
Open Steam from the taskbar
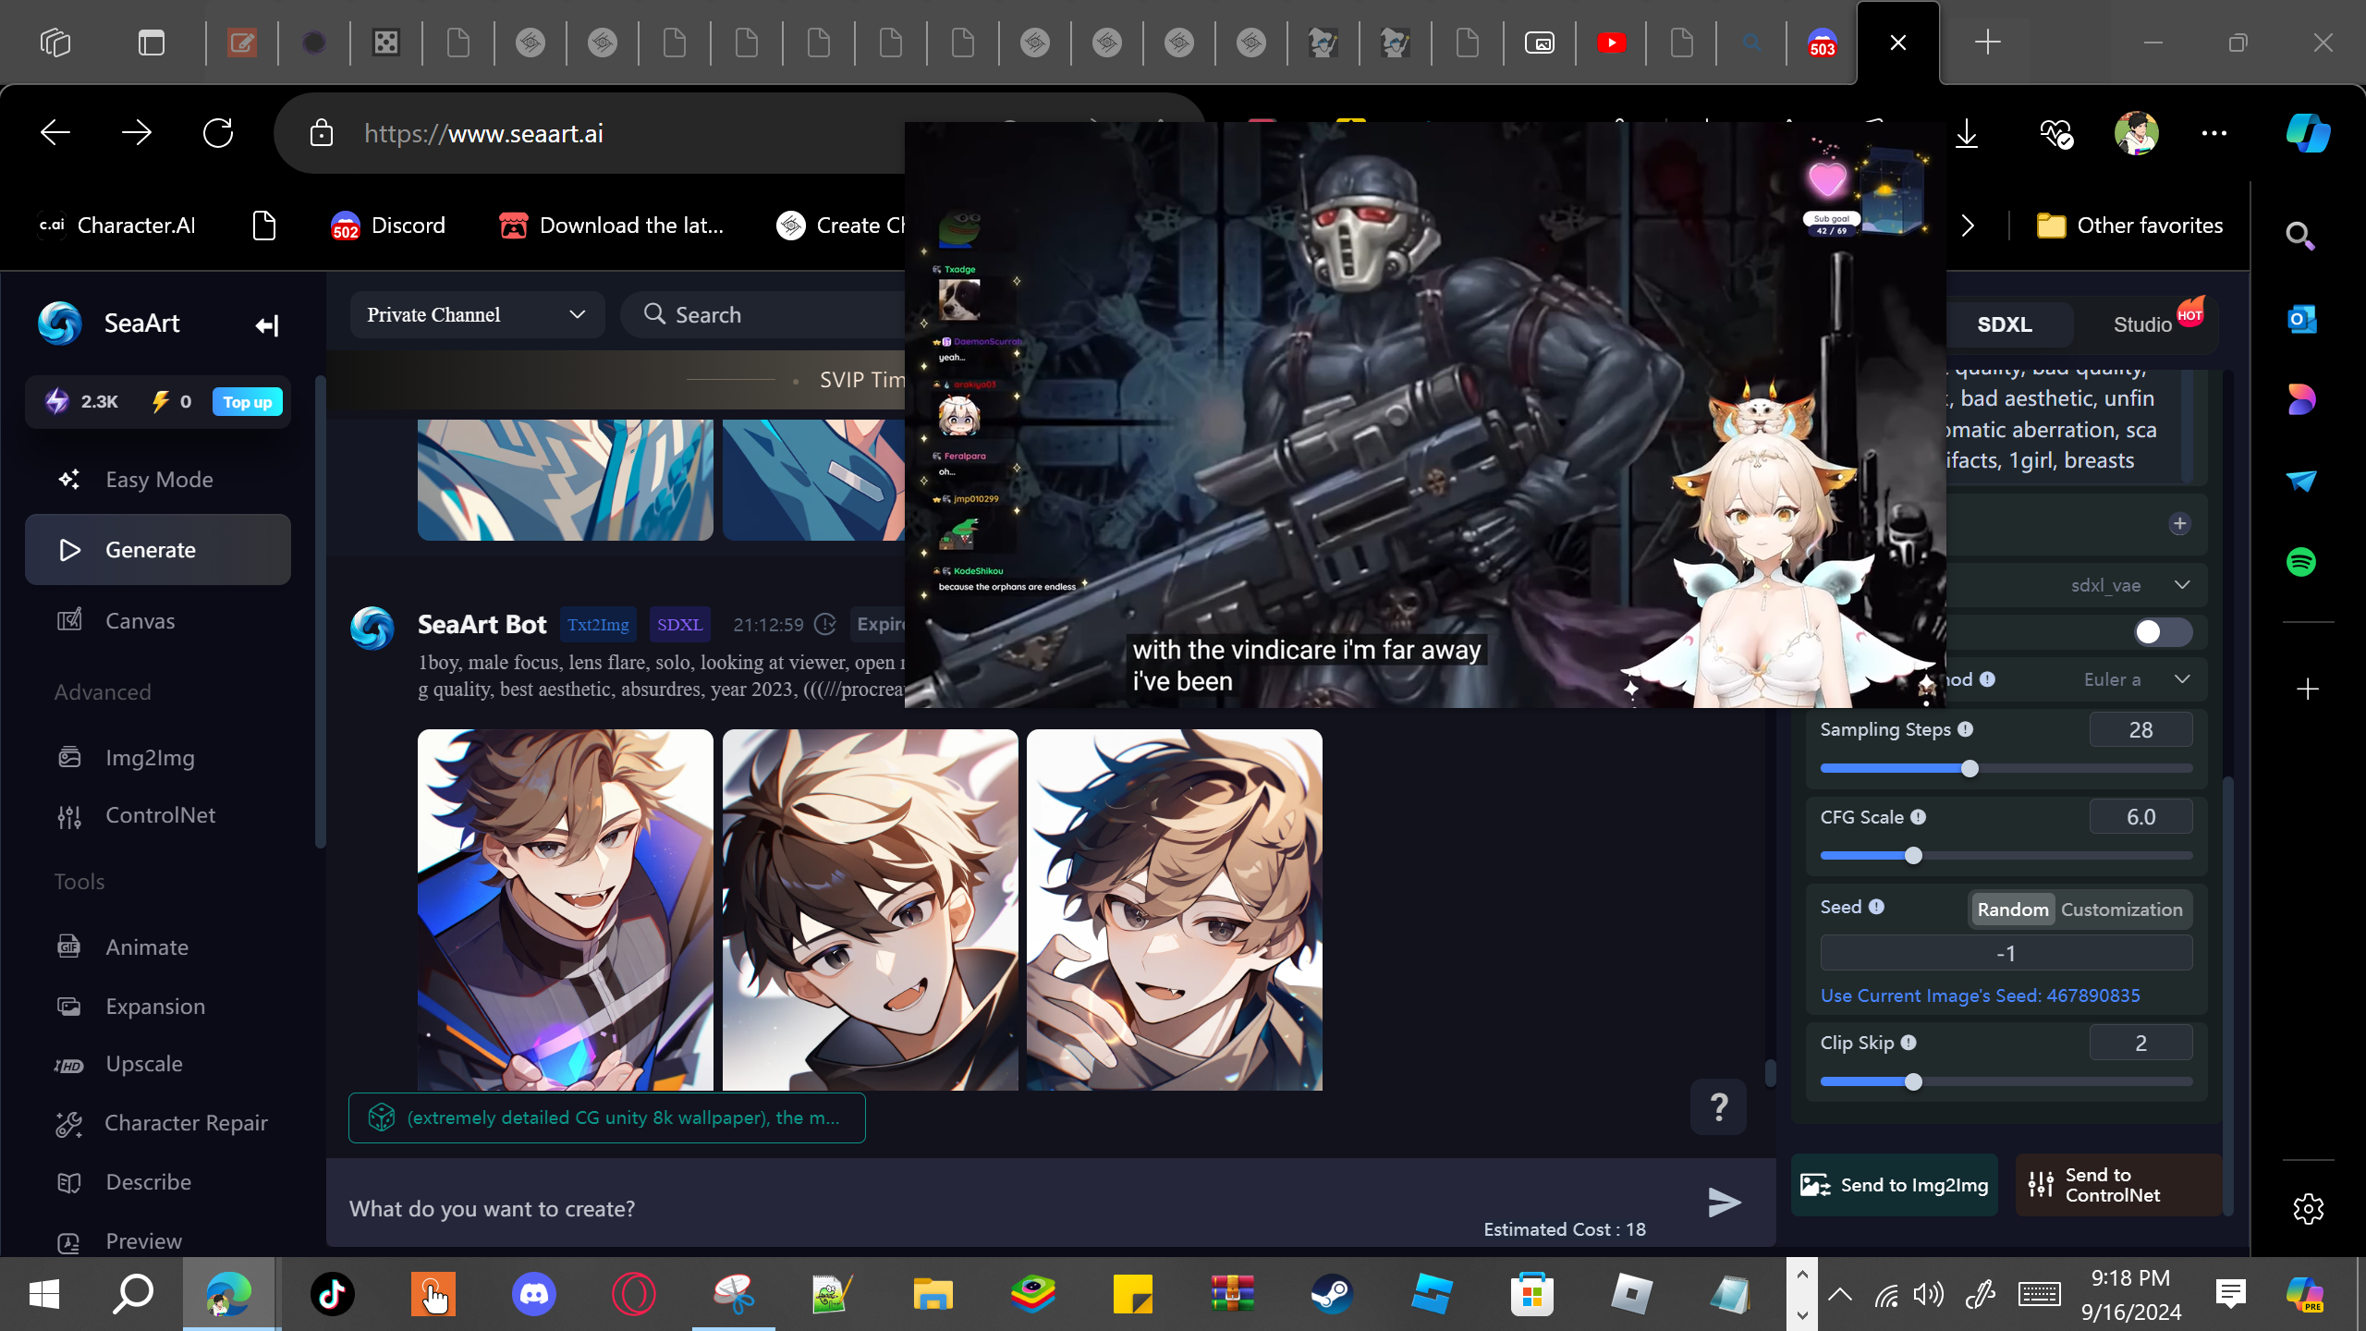click(1332, 1294)
